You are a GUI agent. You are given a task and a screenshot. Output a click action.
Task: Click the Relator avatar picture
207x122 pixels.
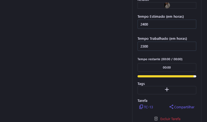pyautogui.click(x=167, y=5)
